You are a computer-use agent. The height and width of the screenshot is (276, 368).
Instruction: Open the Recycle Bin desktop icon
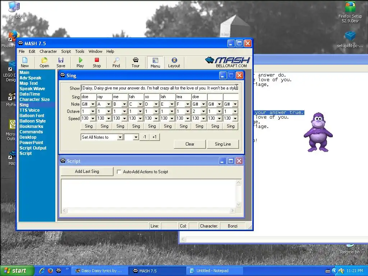350,249
